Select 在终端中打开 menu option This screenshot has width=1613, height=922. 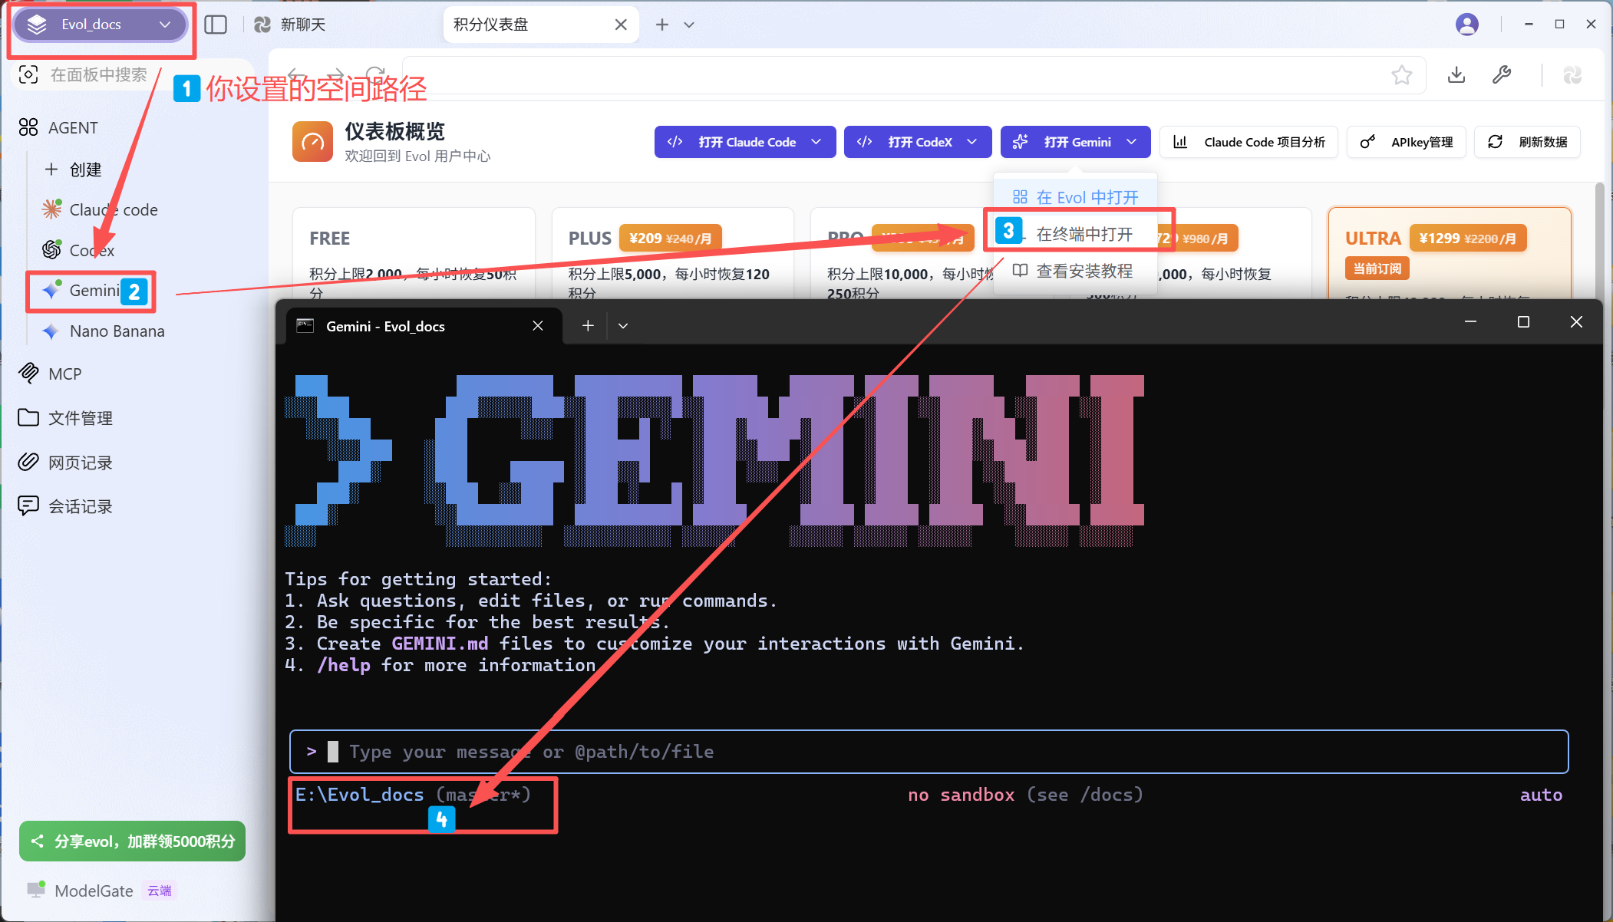(1084, 234)
